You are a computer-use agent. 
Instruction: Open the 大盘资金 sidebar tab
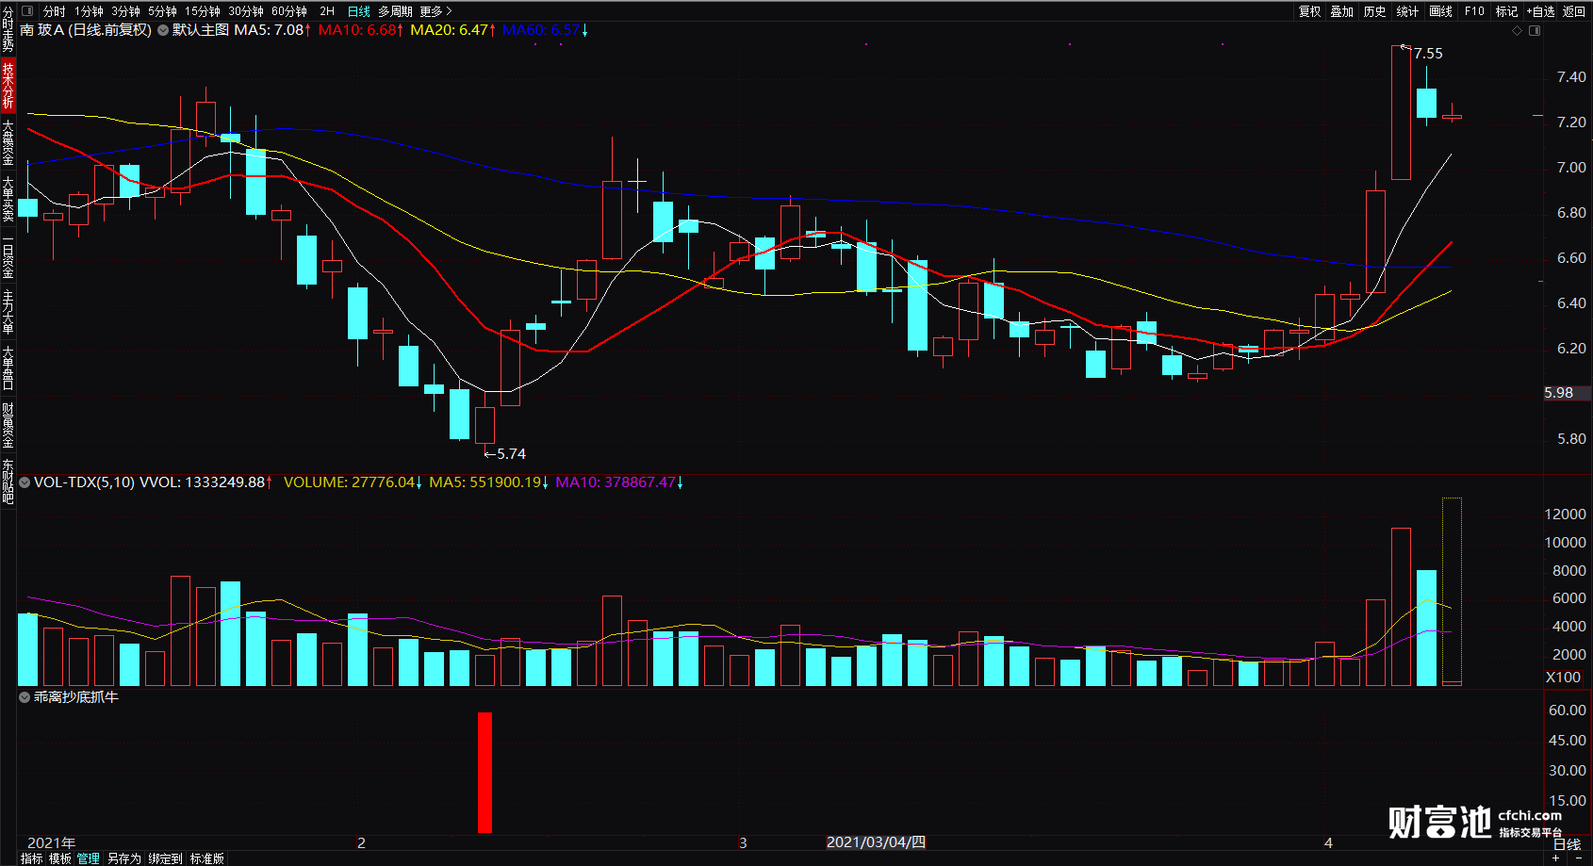coord(8,142)
